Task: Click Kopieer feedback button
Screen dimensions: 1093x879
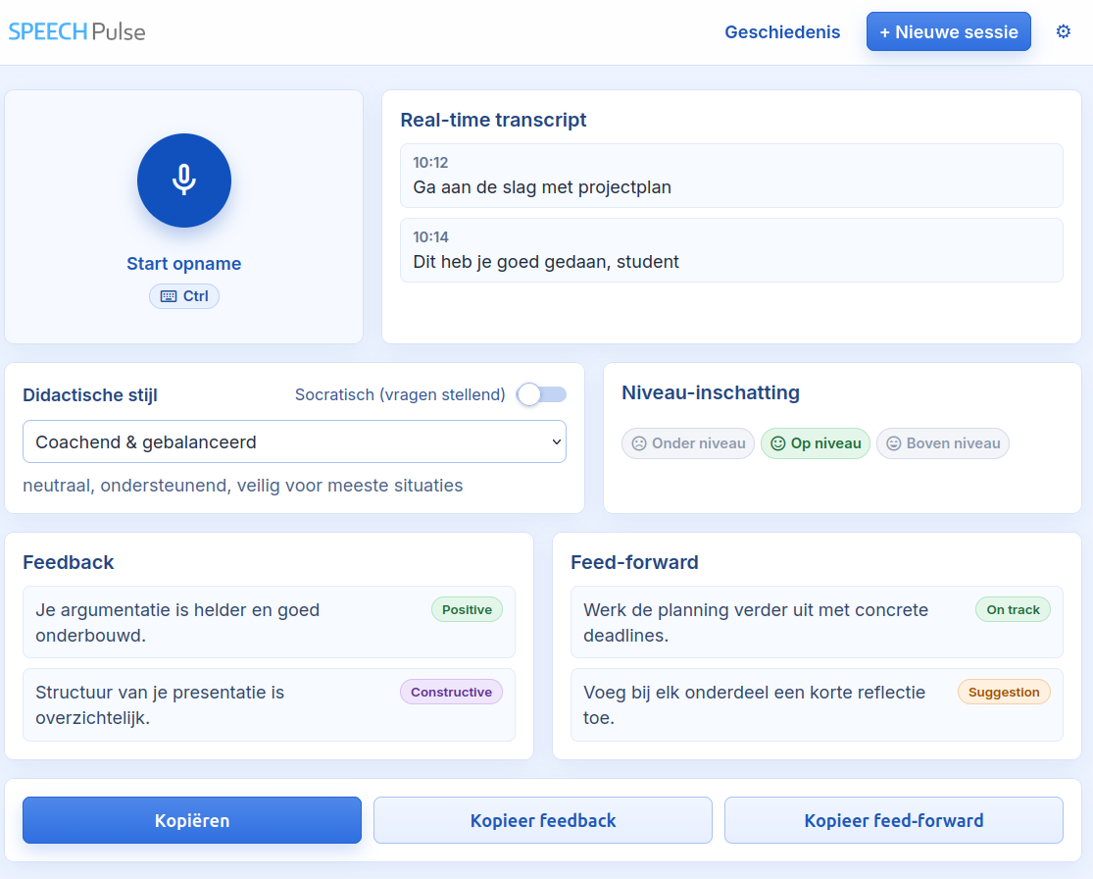Action: [x=543, y=821]
